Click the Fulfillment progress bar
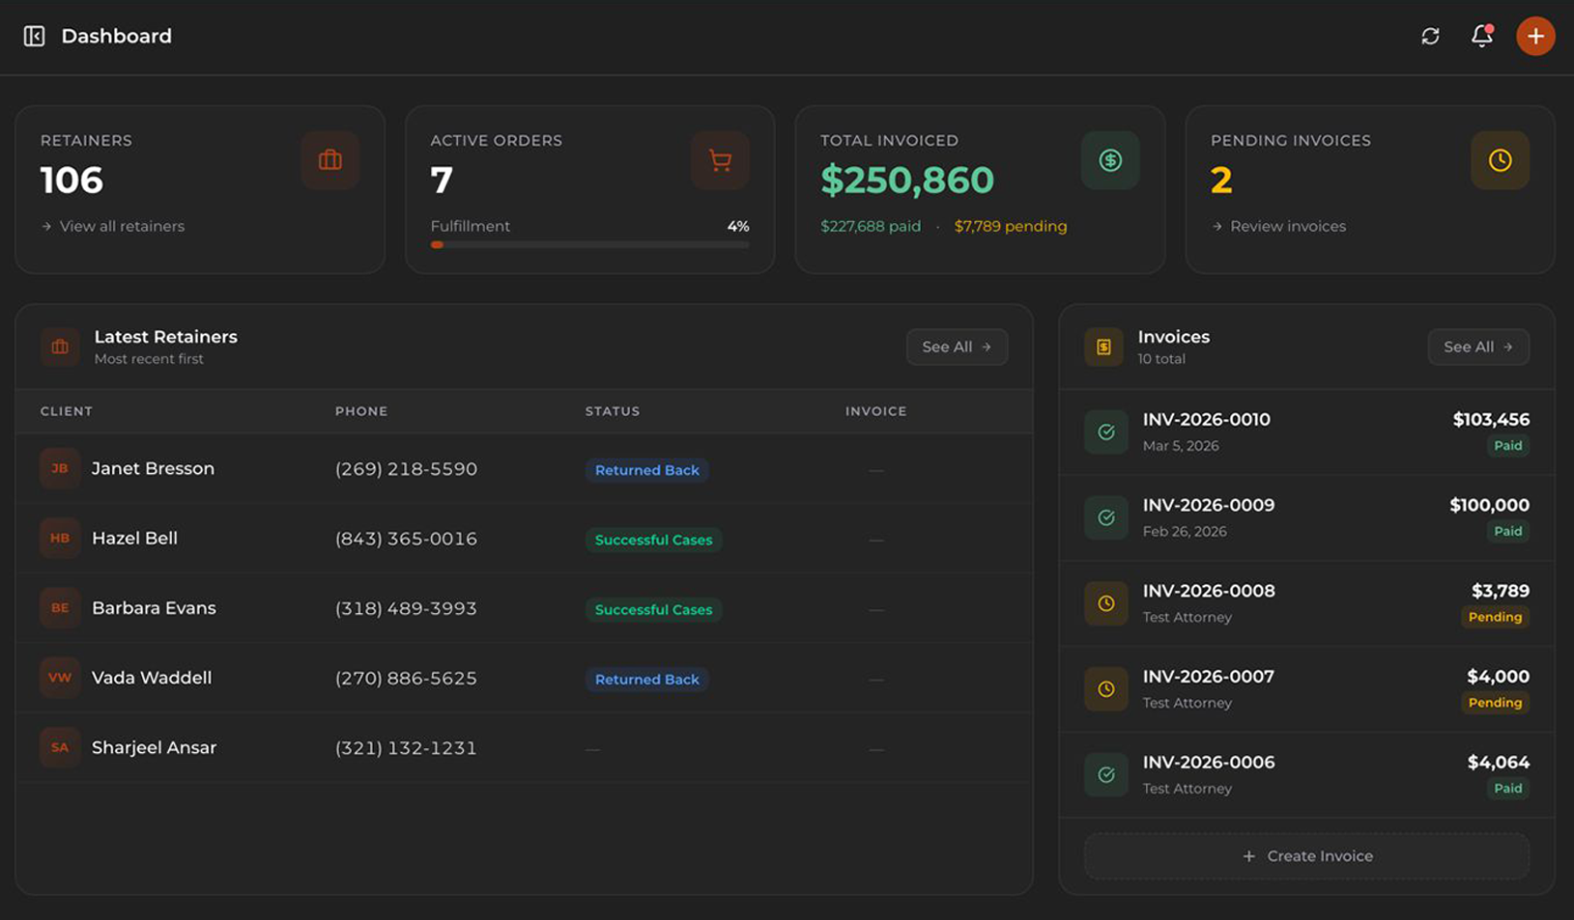Screen dimensions: 1574x920 click(589, 245)
